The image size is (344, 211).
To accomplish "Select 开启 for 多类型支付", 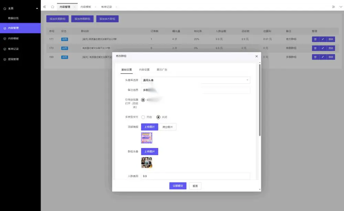I will 143,117.
